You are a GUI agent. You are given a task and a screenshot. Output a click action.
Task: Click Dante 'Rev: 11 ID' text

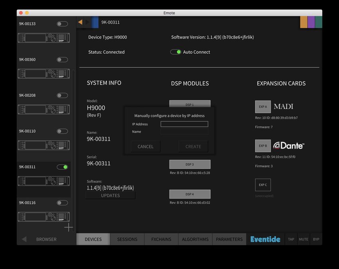[275, 157]
